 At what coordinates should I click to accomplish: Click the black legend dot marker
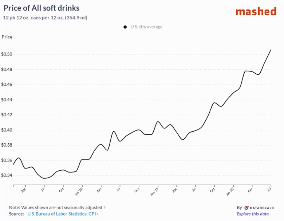tap(125, 27)
